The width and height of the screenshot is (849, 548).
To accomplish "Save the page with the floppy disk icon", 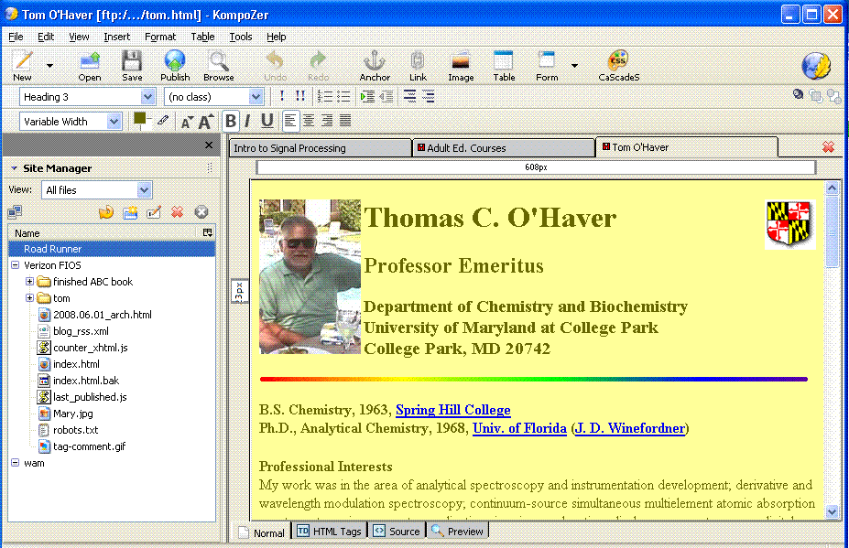I will click(x=132, y=66).
